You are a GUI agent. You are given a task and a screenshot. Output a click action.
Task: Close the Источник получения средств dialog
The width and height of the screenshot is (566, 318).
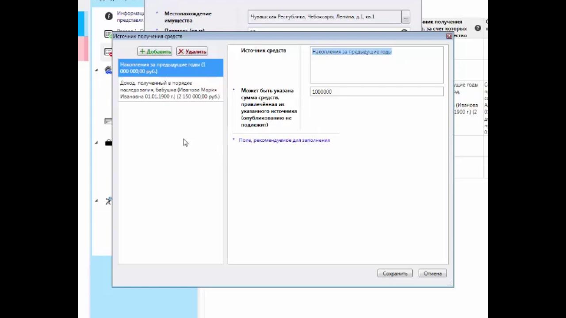point(449,36)
